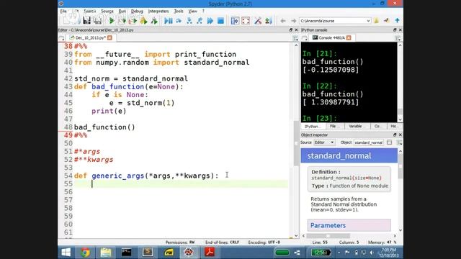Open the Source menu

(x=107, y=12)
